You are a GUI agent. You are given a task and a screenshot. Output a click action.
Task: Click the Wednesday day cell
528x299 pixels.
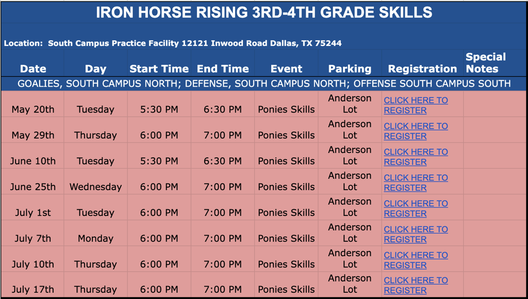[95, 187]
